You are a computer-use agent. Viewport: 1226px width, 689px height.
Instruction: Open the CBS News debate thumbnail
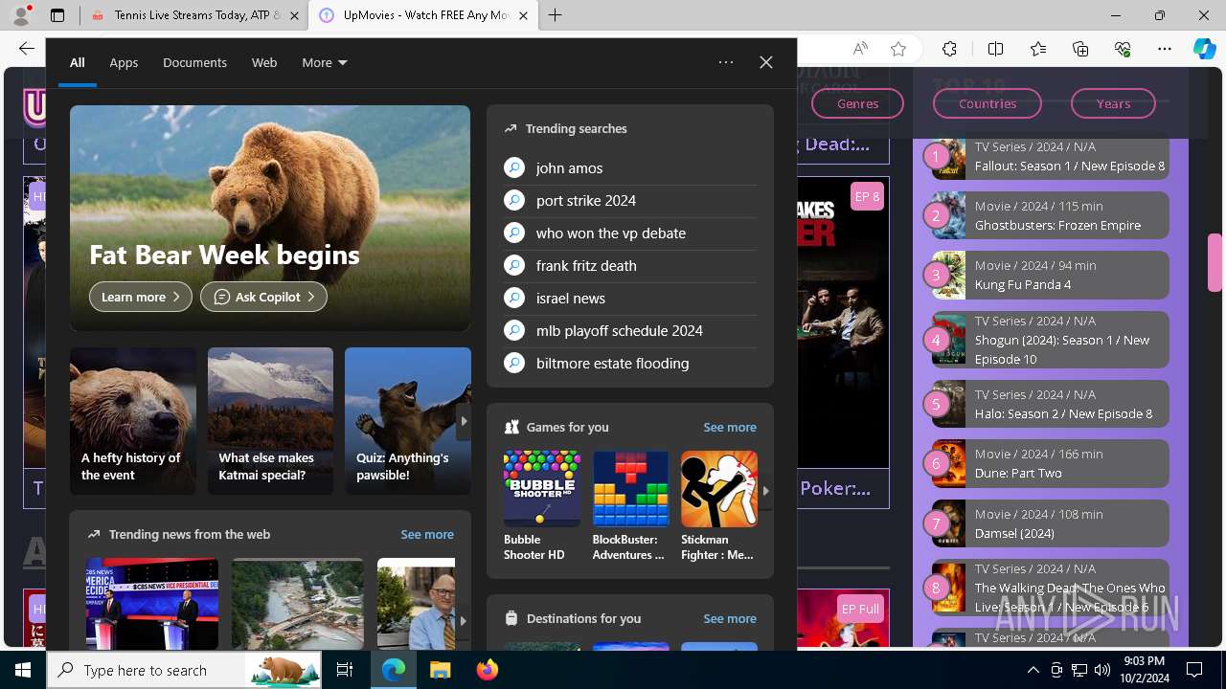click(x=152, y=605)
